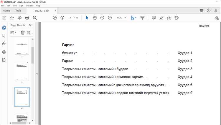Zoom in with plus icon

pos(110,18)
